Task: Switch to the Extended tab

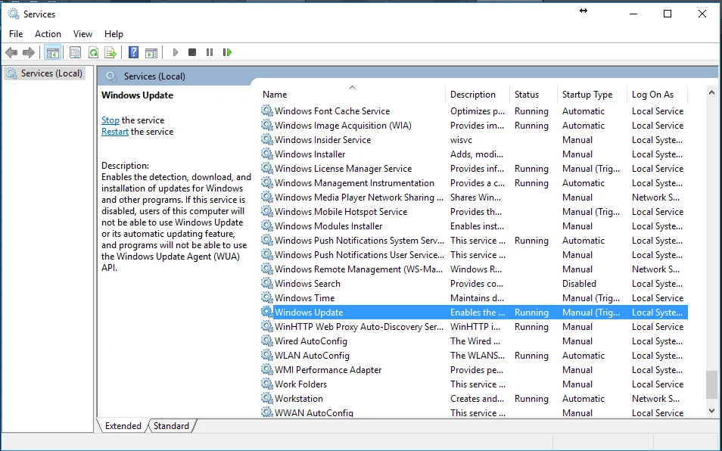Action: [x=123, y=426]
